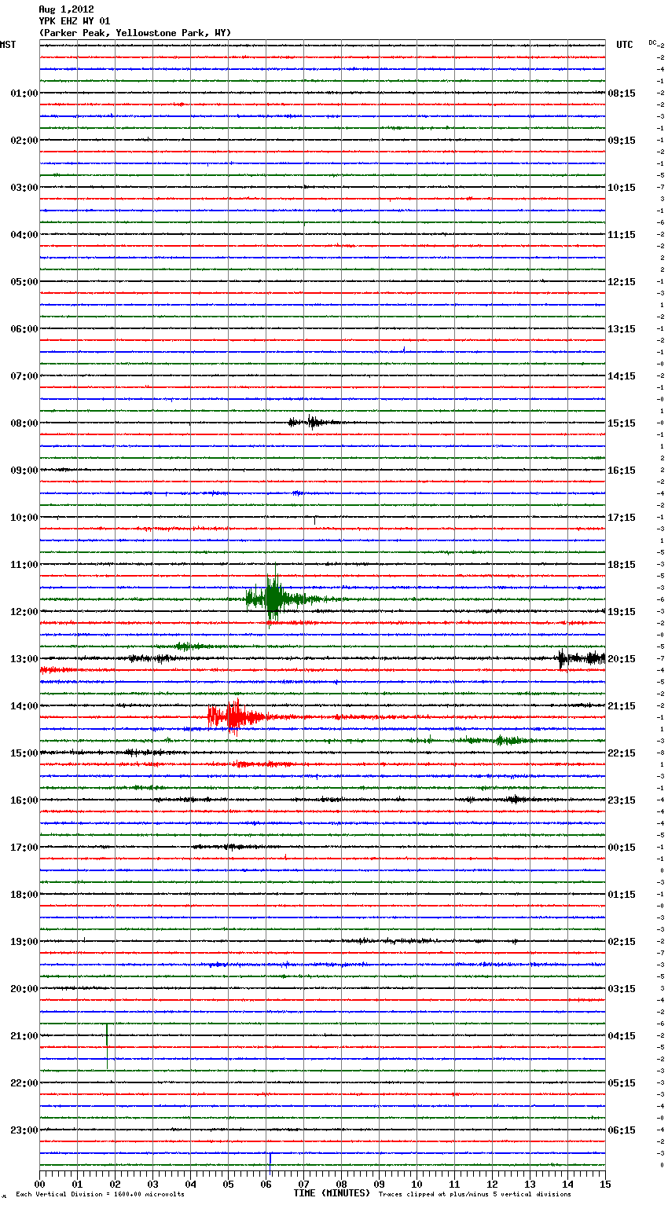Screen dimensions: 668x1205
Task: Click the 18:00 MST hour label
Action: point(24,895)
